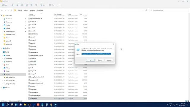Sort by the Date modified column header

click(x=58, y=14)
